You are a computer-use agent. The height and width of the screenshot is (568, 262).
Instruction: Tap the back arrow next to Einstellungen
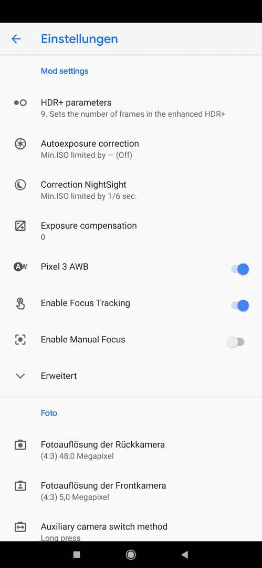pyautogui.click(x=16, y=39)
